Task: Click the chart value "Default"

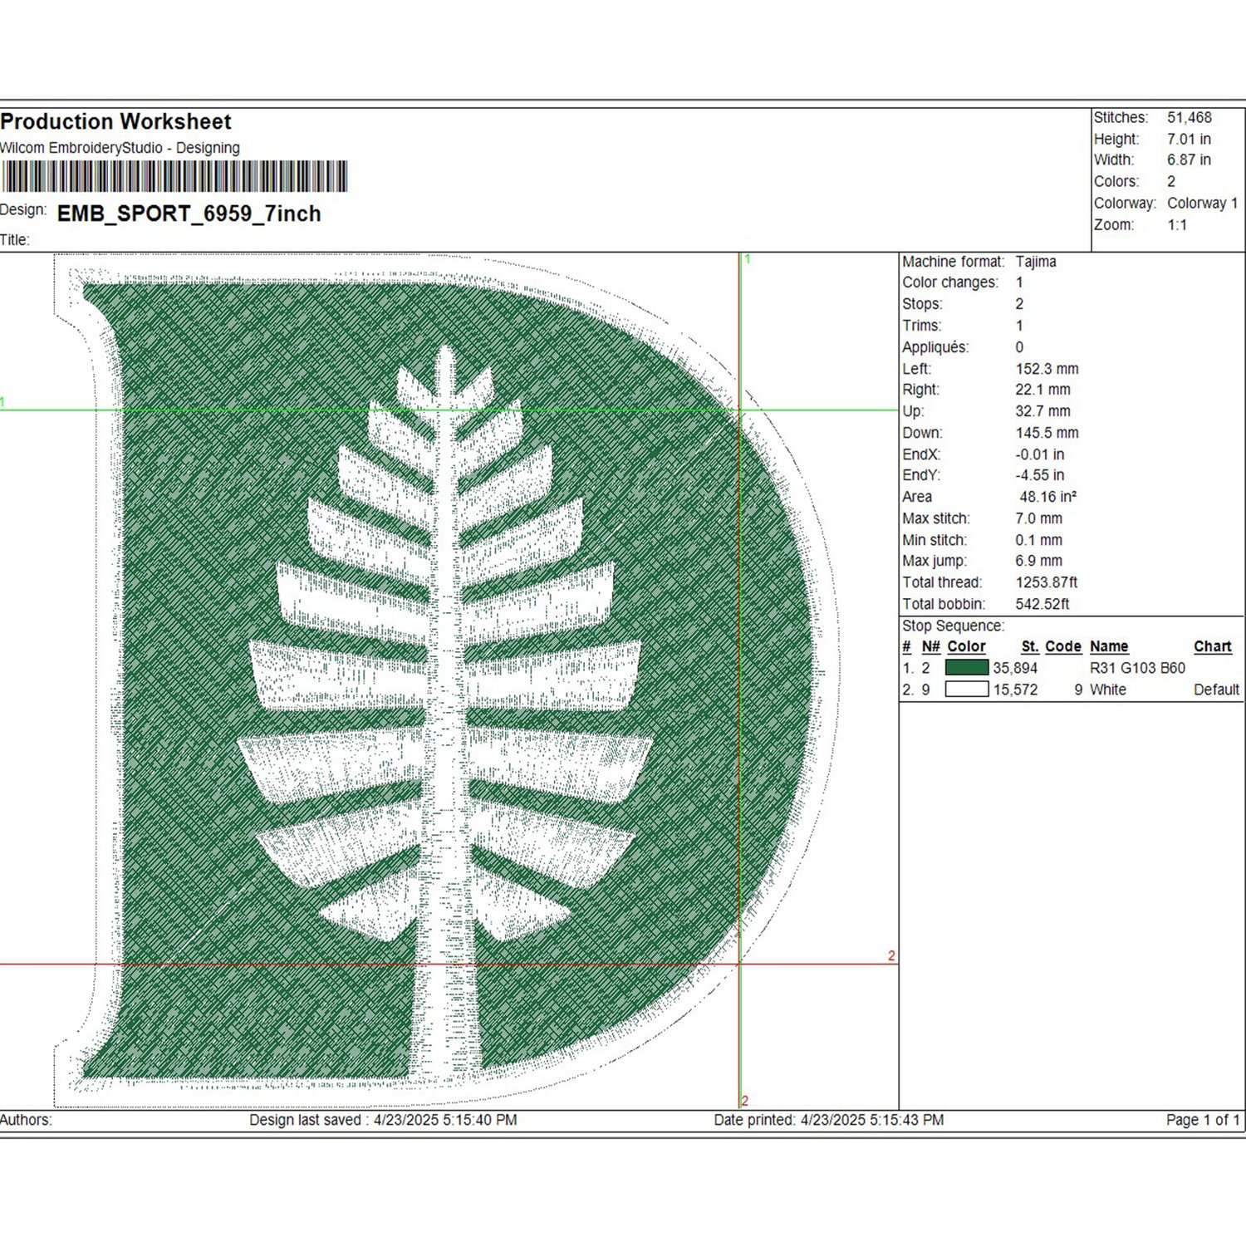Action: pyautogui.click(x=1217, y=690)
